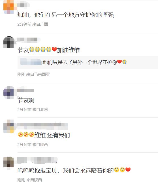
Task: Click the red heart in the nested reply
Action: (119, 61)
